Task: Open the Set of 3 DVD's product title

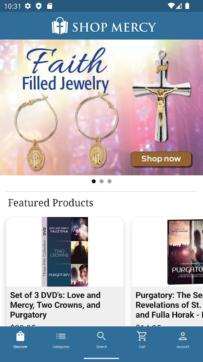Action: point(55,305)
